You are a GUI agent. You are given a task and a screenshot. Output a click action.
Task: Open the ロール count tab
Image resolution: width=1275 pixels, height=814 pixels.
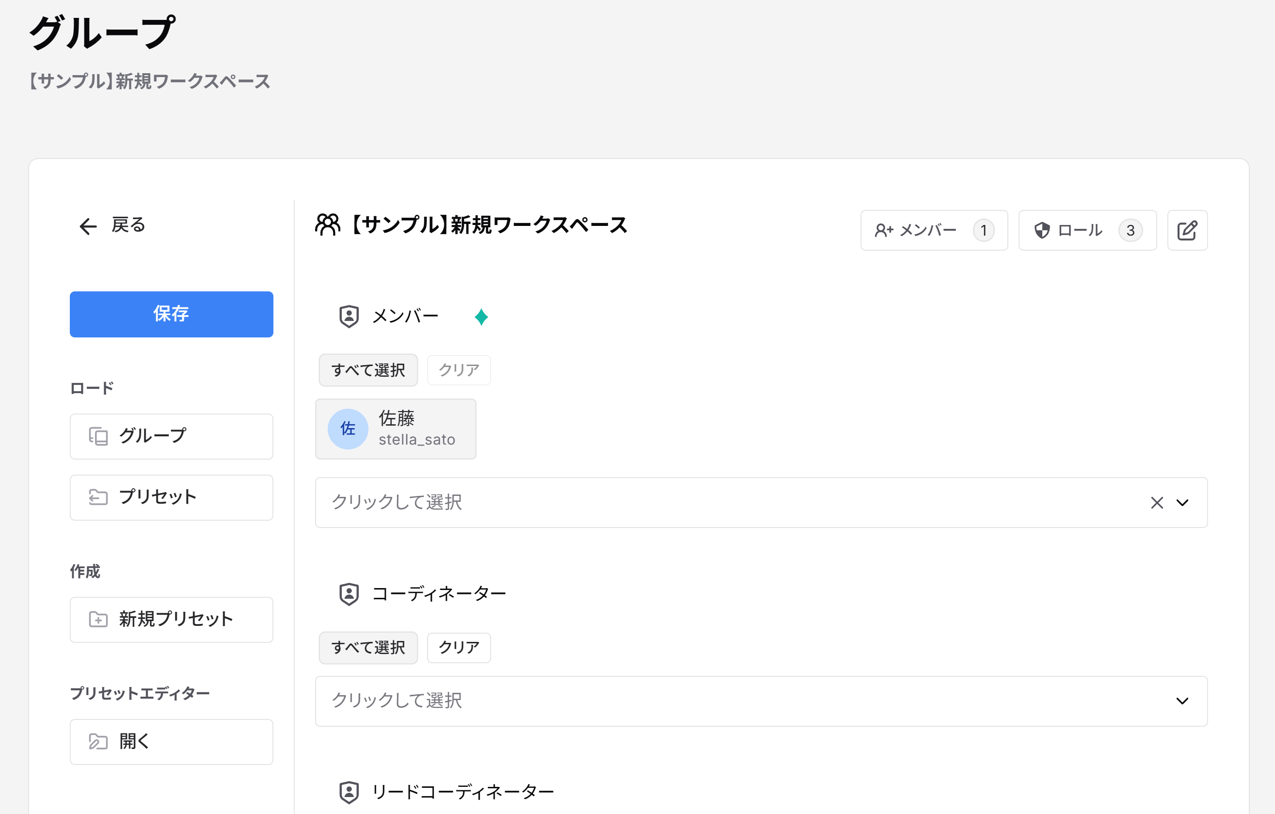coord(1087,230)
